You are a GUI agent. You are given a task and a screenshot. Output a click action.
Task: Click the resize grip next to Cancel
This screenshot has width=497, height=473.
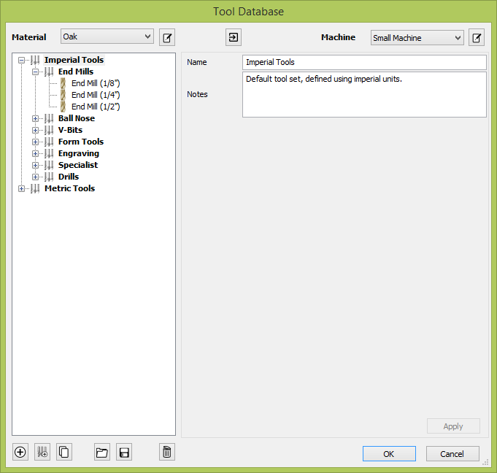click(x=485, y=463)
